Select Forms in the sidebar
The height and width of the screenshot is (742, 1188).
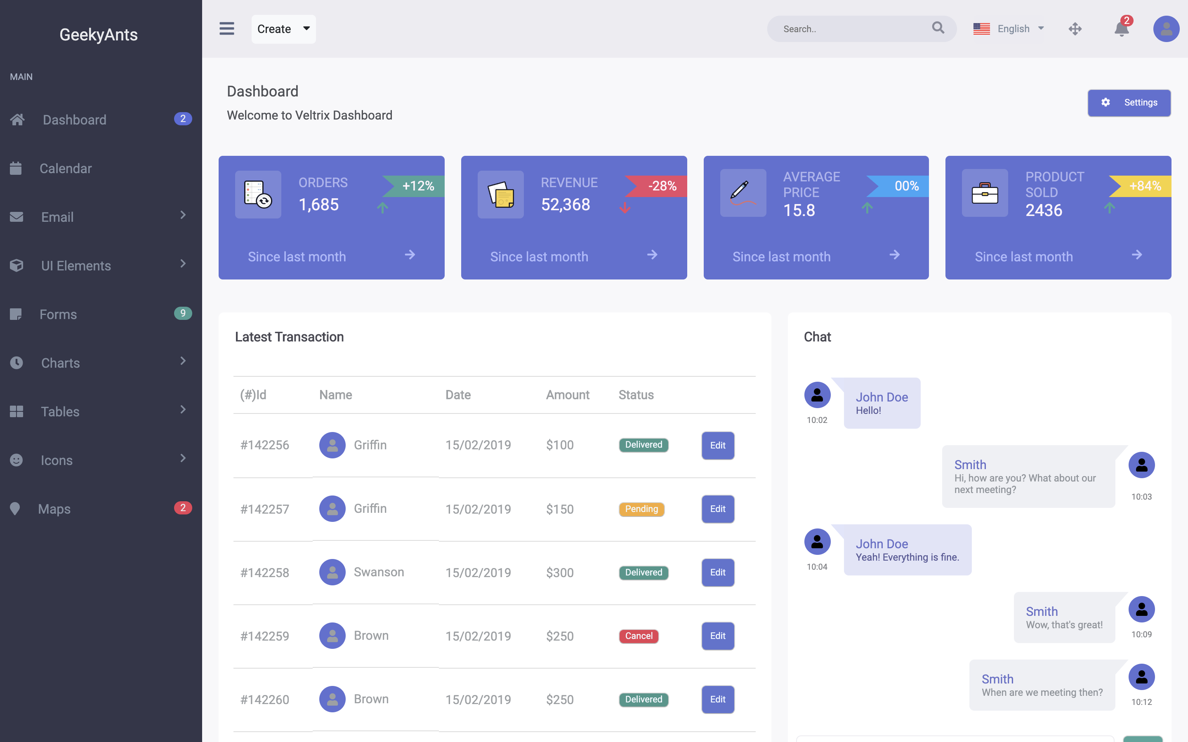(x=58, y=314)
